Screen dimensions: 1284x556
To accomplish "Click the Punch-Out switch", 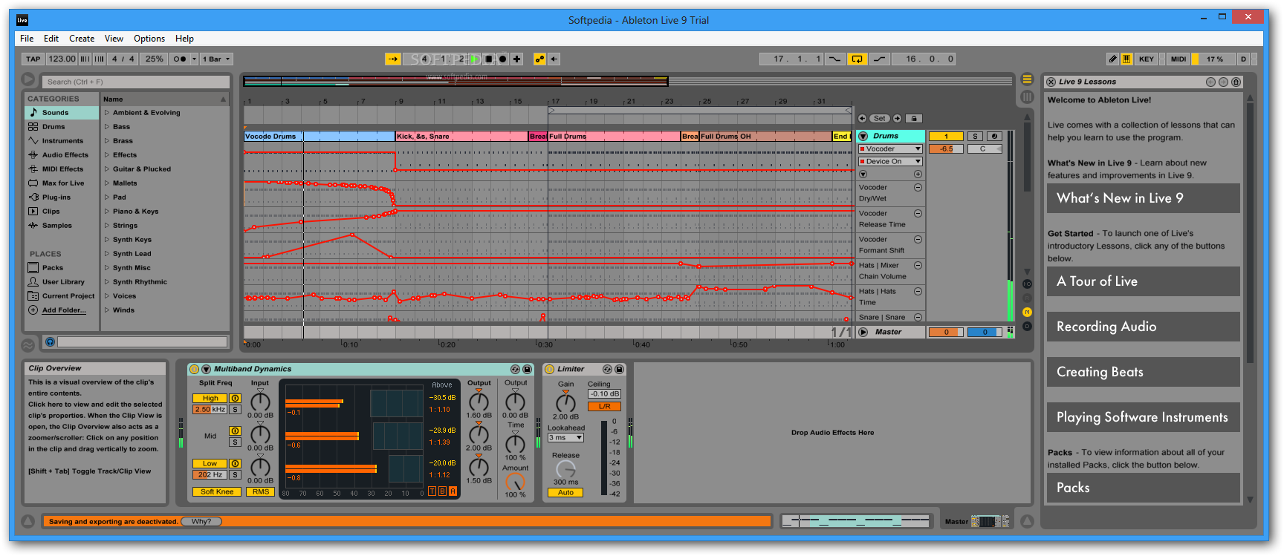I will pyautogui.click(x=879, y=59).
